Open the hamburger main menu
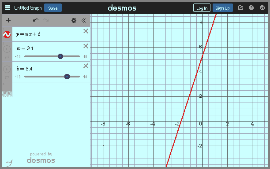Viewport: 270px width, 169px height. click(x=7, y=8)
